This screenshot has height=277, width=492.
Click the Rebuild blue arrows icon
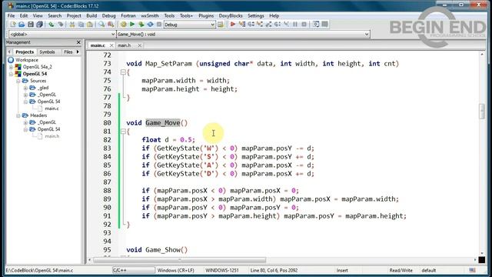[151, 25]
